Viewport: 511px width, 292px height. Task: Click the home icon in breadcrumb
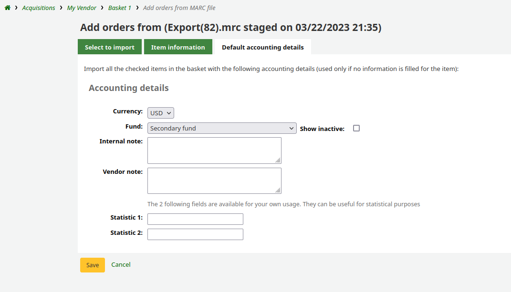tap(8, 8)
